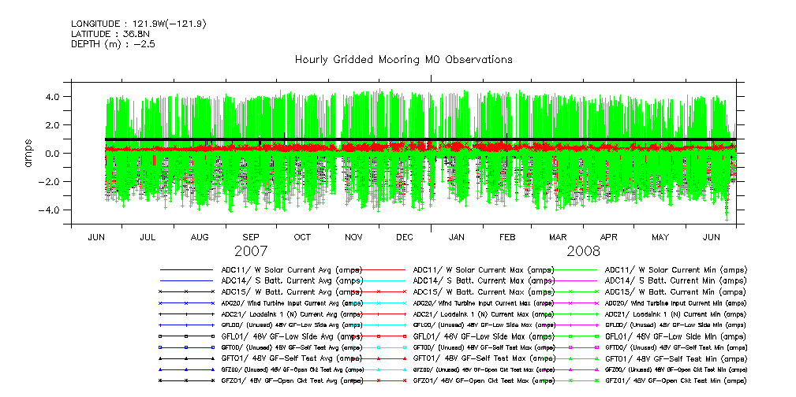796x397 pixels.
Task: Click the 2007 year label on the time axis
Action: click(x=251, y=250)
